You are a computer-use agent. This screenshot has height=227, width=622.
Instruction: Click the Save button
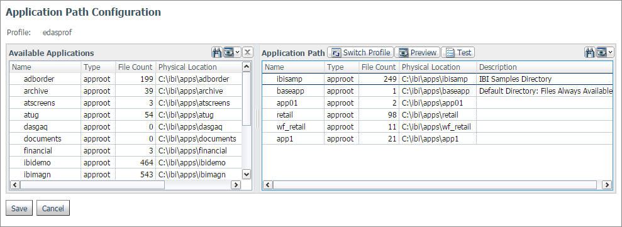tap(19, 208)
